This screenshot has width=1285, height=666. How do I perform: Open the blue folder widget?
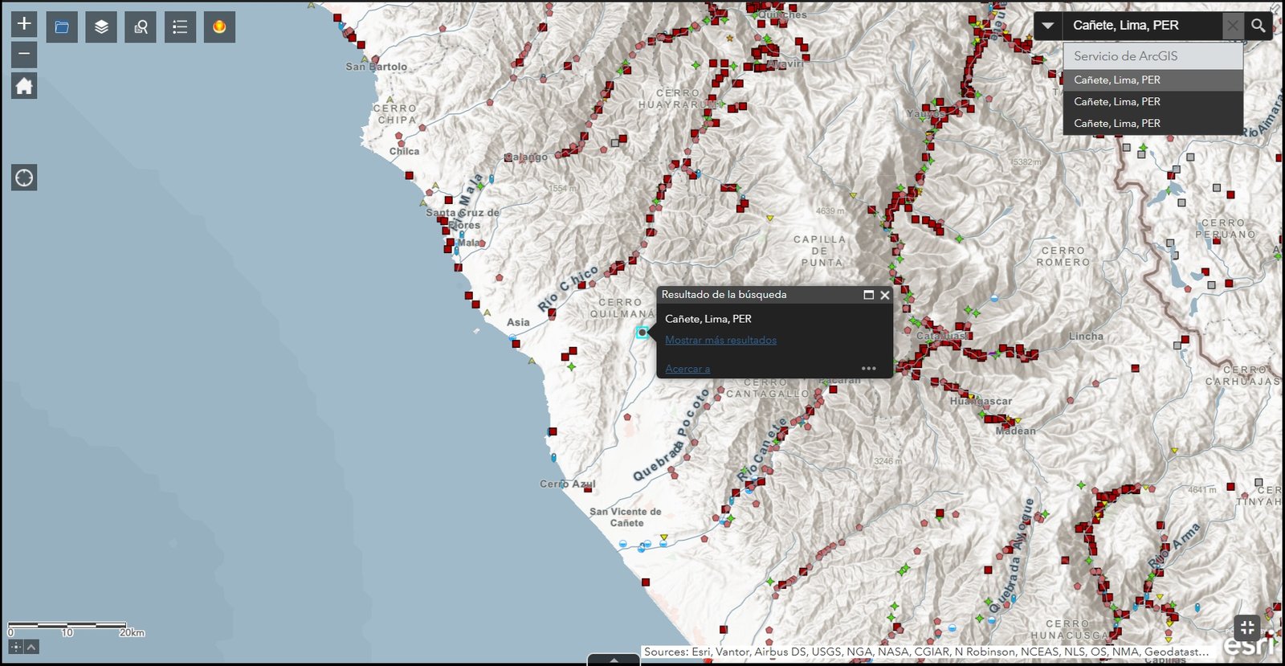pyautogui.click(x=62, y=27)
